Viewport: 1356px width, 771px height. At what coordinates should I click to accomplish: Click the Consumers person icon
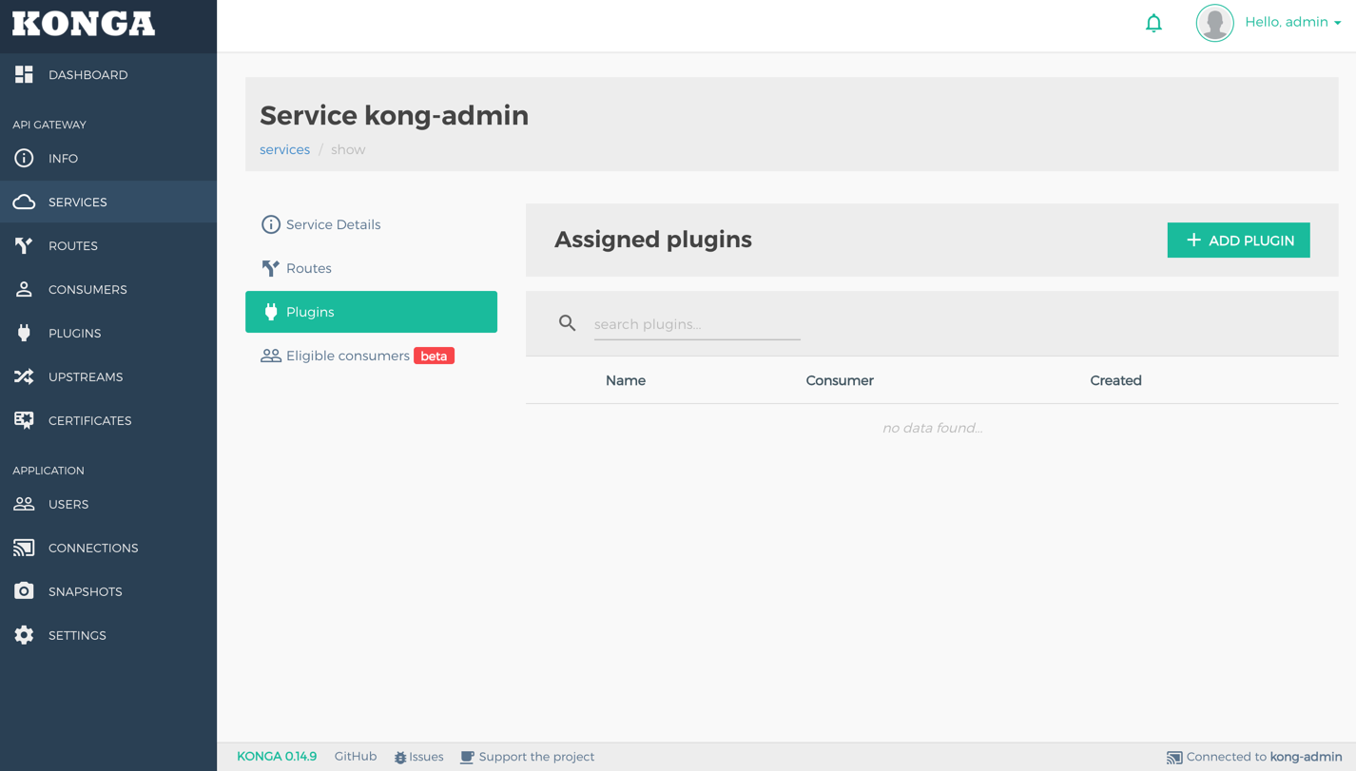[x=24, y=289]
